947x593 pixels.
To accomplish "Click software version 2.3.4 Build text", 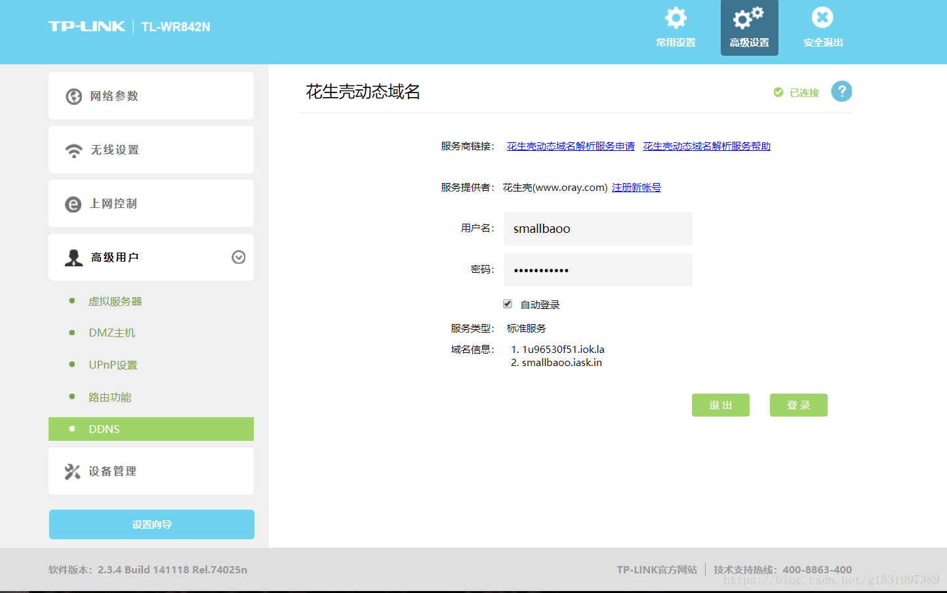I will coord(172,569).
